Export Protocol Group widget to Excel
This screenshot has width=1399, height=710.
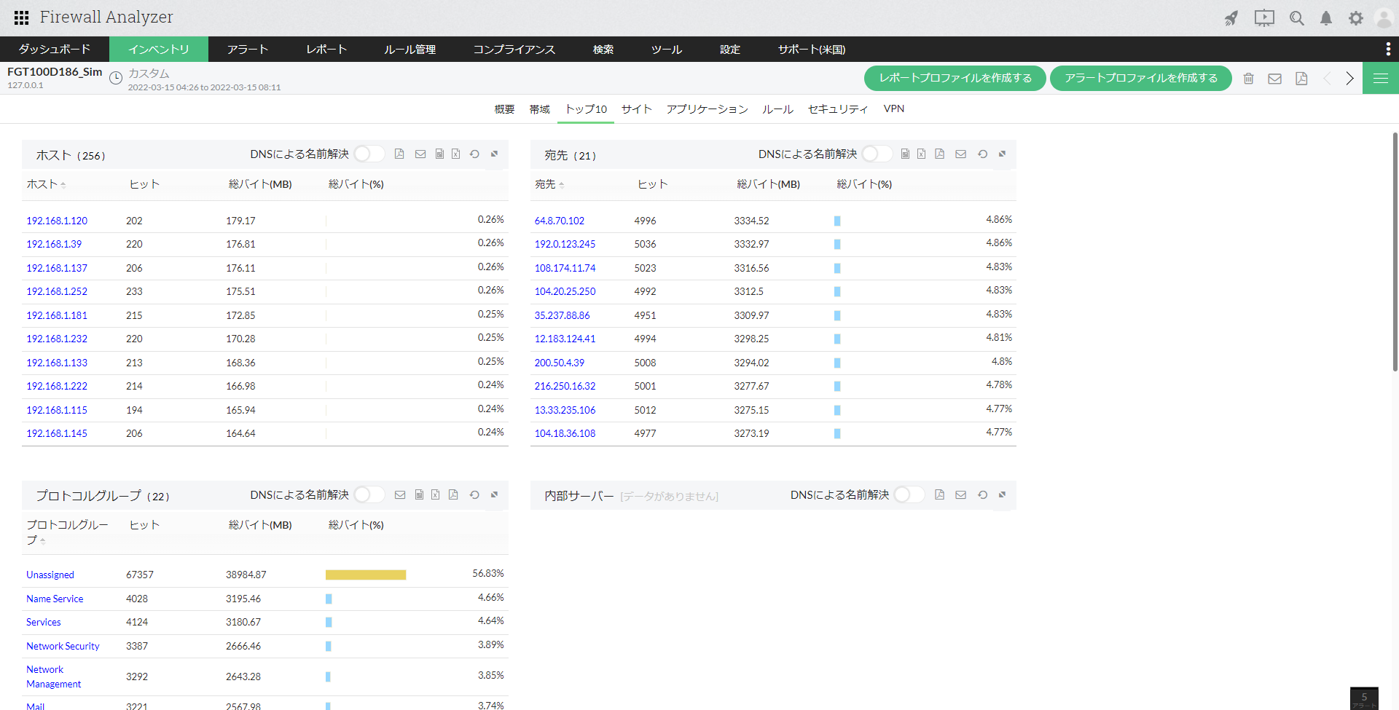click(435, 494)
